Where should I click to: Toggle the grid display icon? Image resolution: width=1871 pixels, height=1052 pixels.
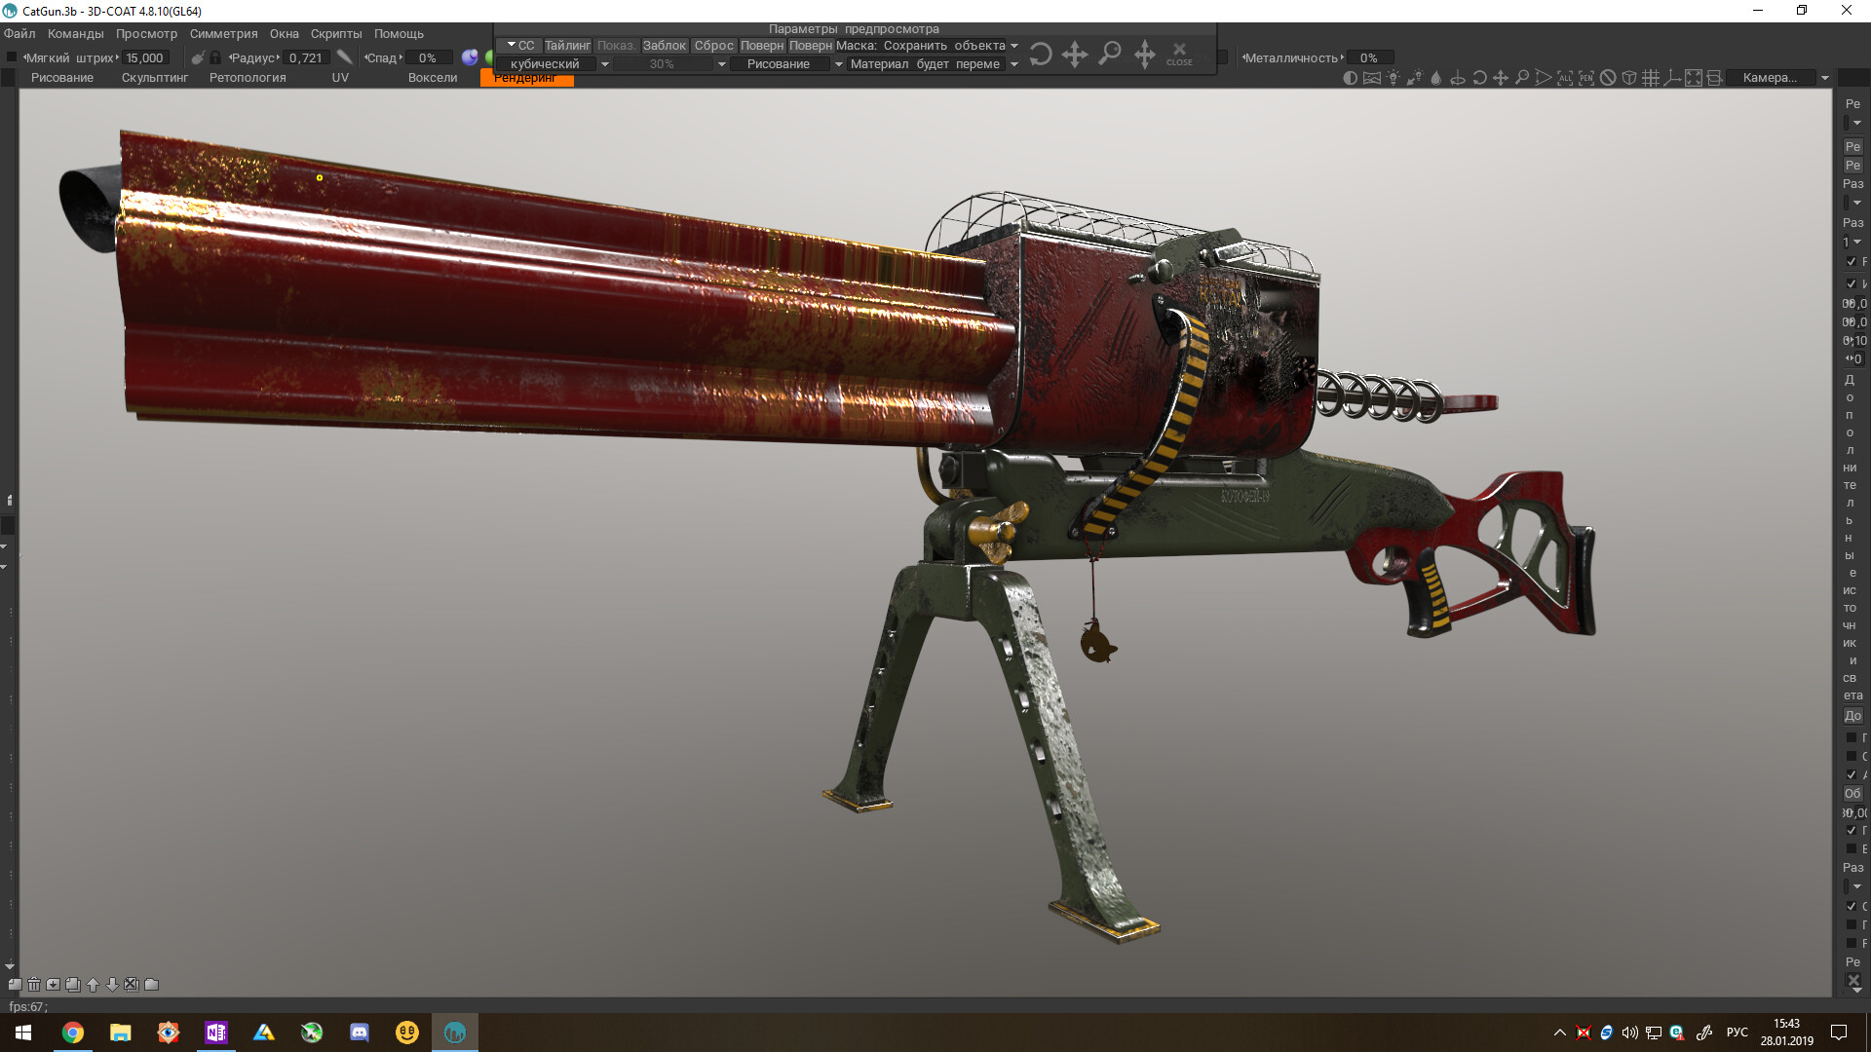coord(1651,78)
